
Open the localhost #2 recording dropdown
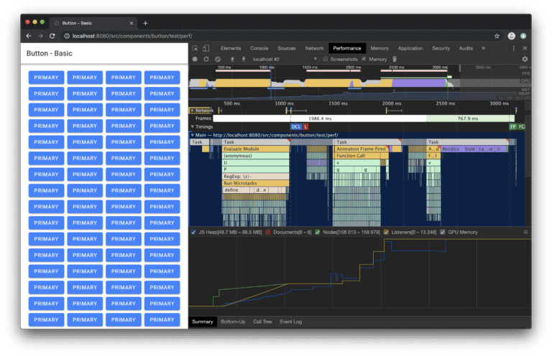tap(285, 60)
